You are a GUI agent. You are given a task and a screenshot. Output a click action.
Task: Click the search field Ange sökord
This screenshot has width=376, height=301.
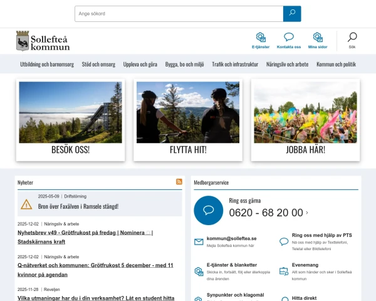coord(179,14)
